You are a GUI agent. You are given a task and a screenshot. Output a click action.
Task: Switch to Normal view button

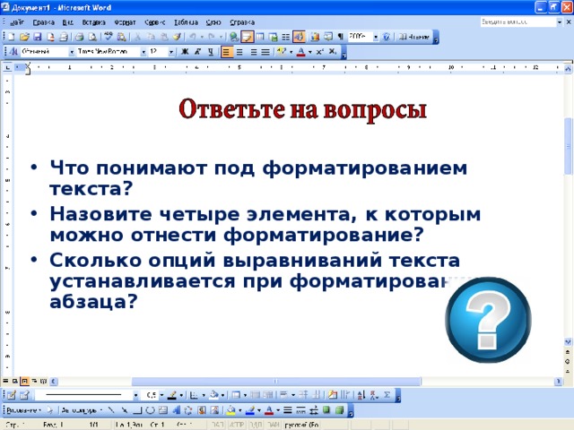pyautogui.click(x=5, y=382)
